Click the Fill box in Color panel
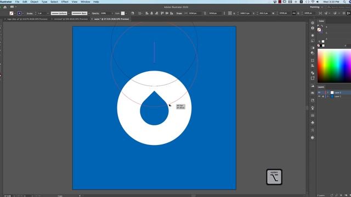This screenshot has width=351, height=197. 319,30
